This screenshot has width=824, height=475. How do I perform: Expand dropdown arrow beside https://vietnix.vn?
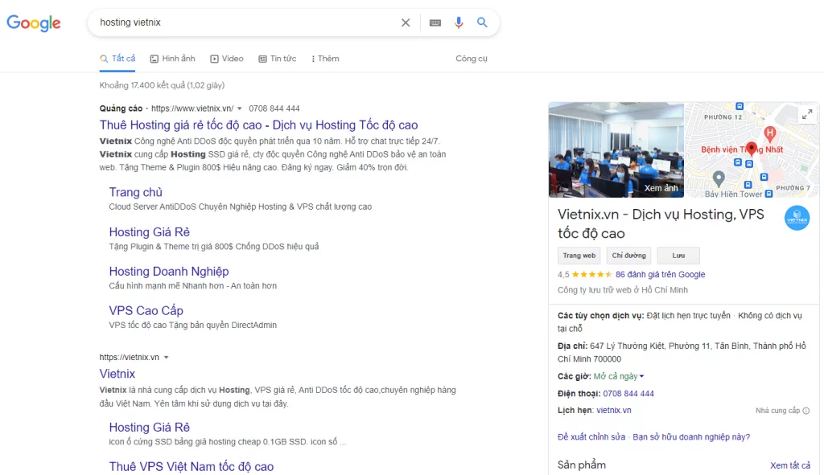[x=166, y=358]
